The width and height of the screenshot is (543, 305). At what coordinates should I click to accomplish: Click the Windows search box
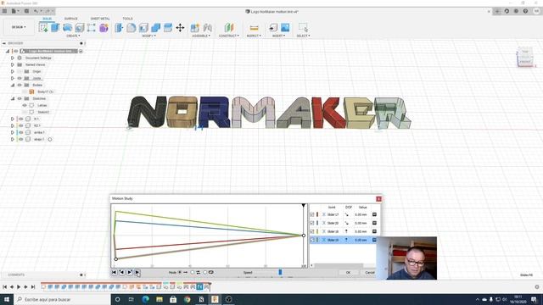point(63,299)
